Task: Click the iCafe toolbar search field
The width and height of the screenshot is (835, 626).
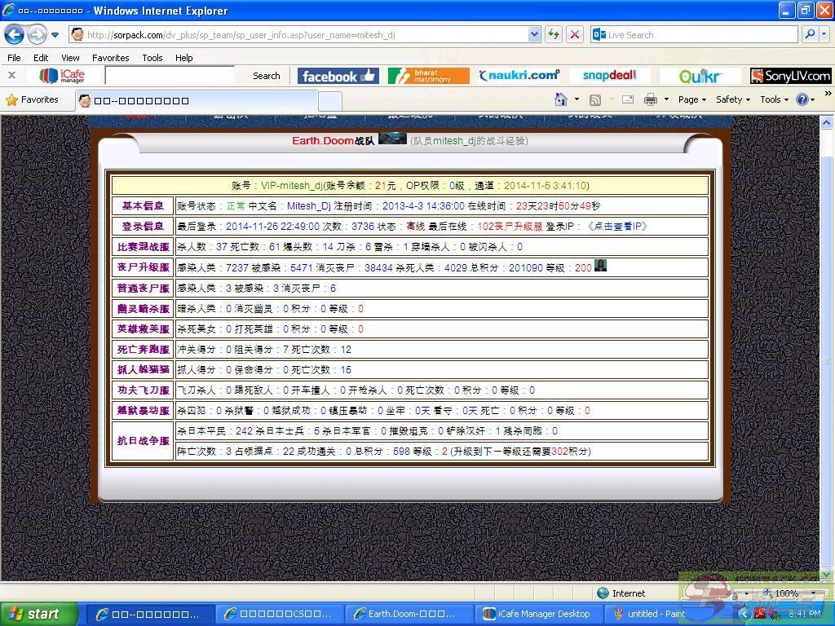Action: 170,76
